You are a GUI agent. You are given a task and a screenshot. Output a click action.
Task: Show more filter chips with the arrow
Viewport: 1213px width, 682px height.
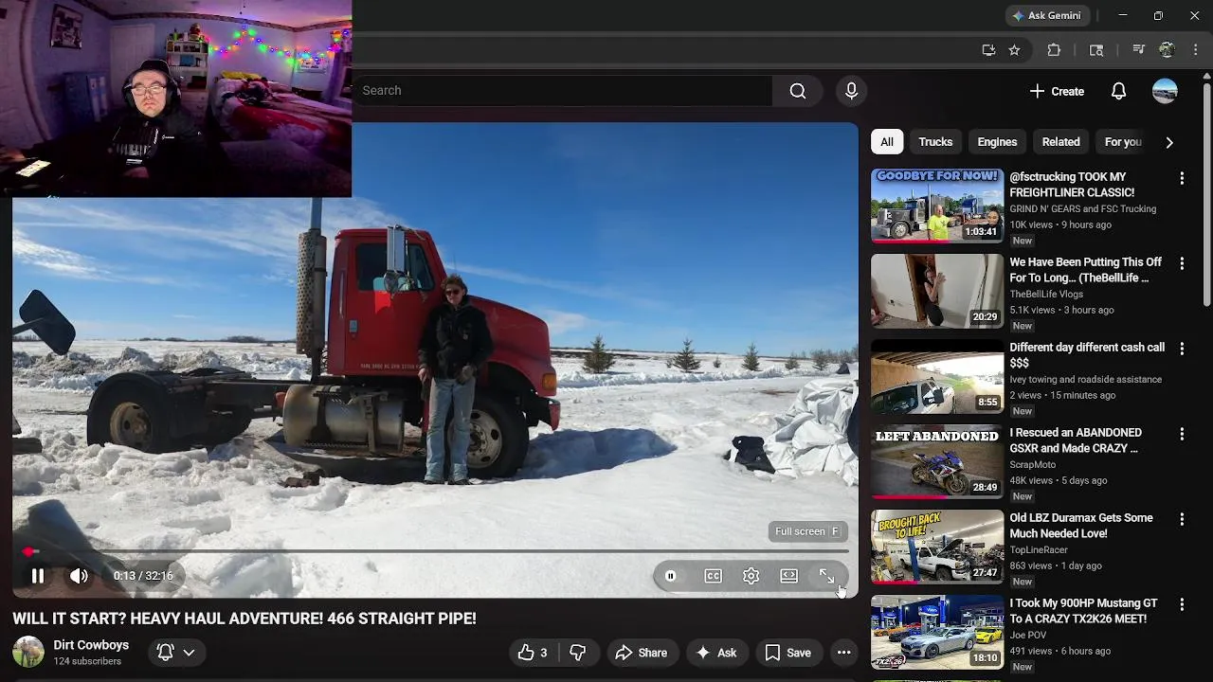pos(1169,142)
